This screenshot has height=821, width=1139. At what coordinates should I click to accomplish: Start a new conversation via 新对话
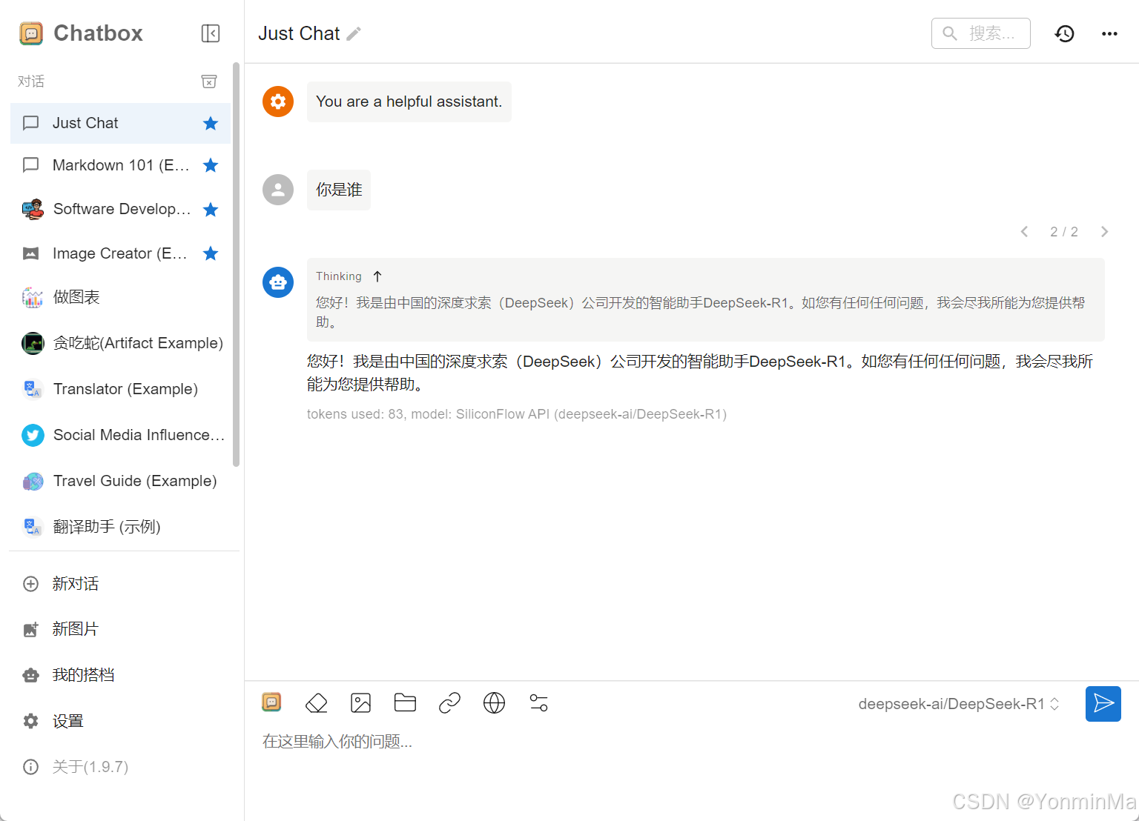pos(75,584)
